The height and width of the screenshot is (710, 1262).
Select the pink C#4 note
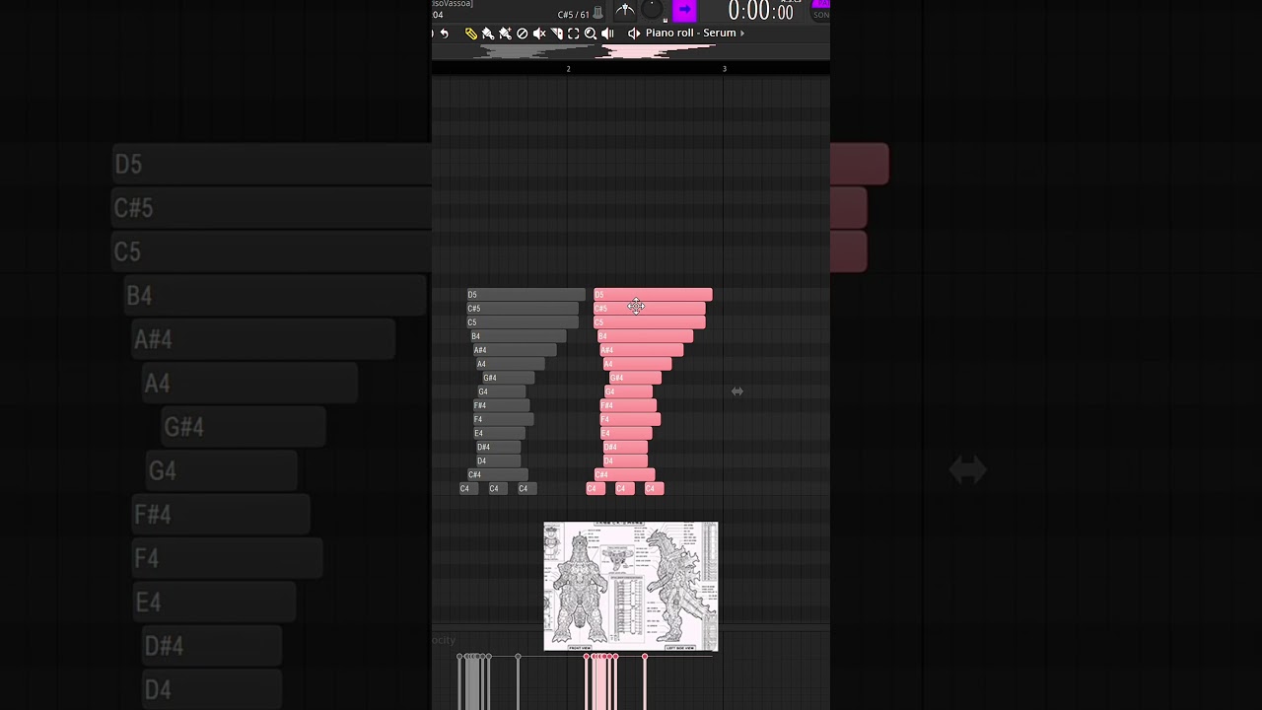point(624,474)
